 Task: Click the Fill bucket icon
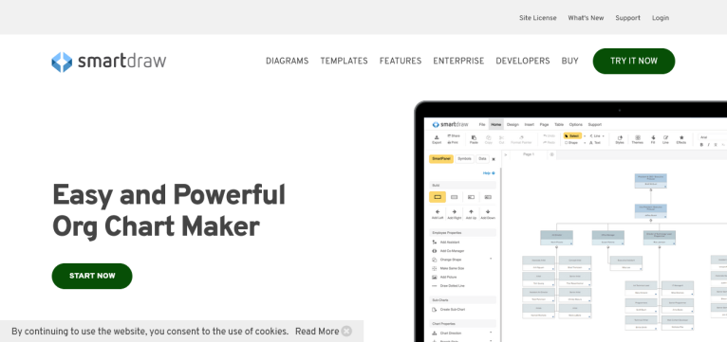[653, 139]
